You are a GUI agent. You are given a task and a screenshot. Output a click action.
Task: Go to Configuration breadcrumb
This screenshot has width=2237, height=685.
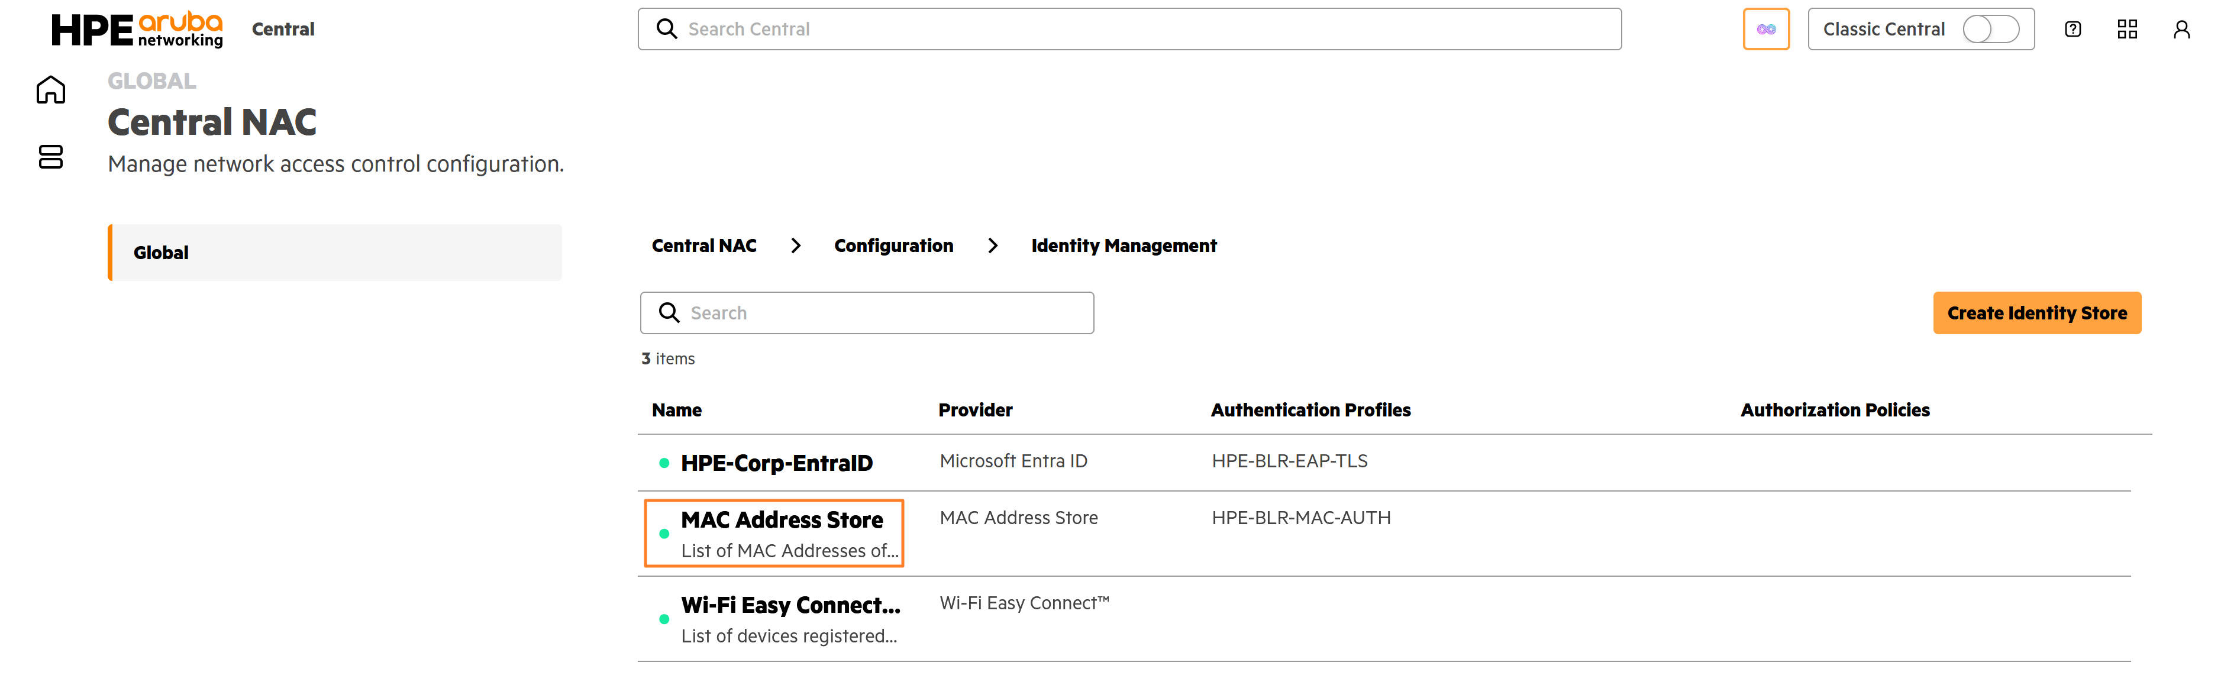point(893,245)
